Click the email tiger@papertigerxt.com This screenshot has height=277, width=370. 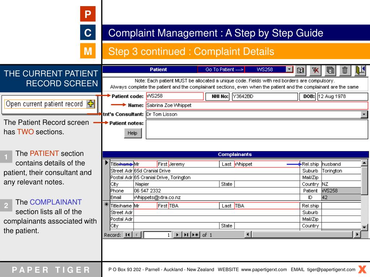click(x=331, y=269)
